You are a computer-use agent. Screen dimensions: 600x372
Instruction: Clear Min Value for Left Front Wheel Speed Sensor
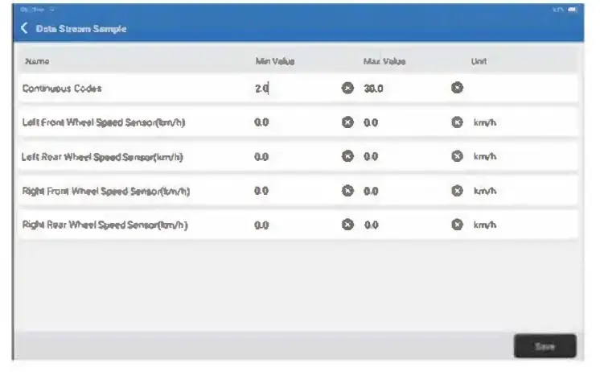coord(347,122)
